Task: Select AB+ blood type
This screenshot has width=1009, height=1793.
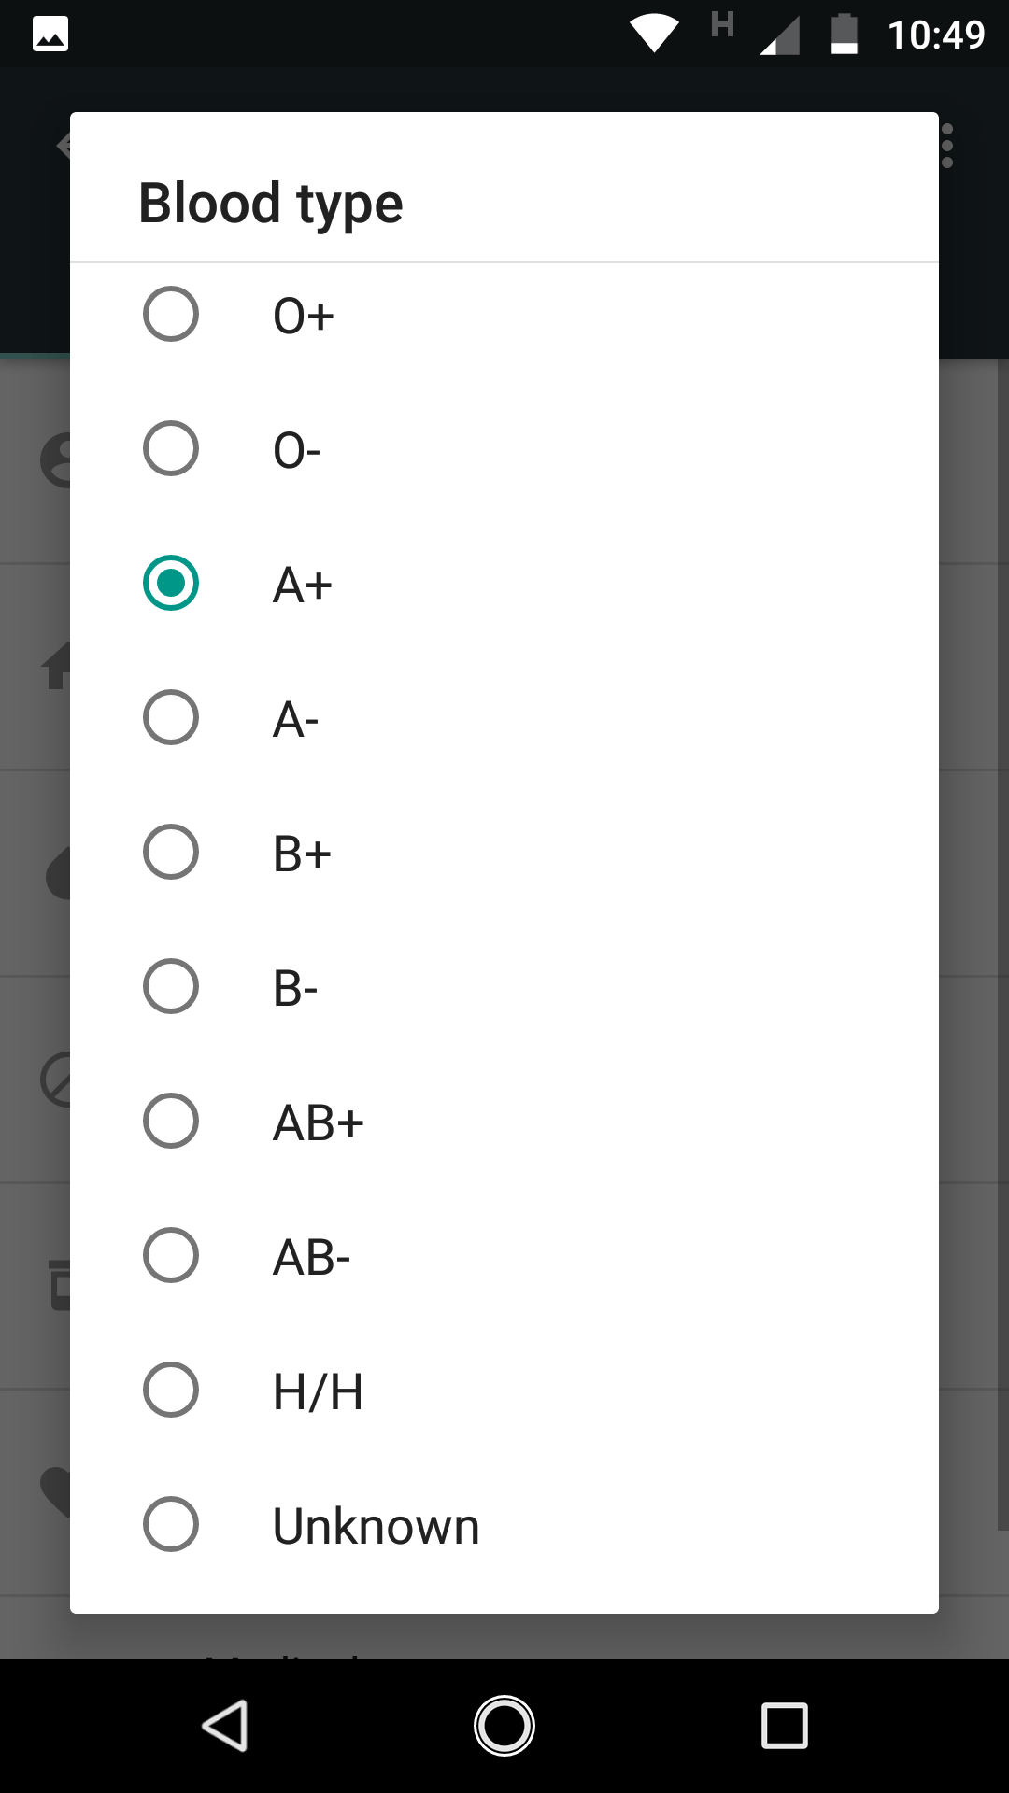Action: point(171,1121)
